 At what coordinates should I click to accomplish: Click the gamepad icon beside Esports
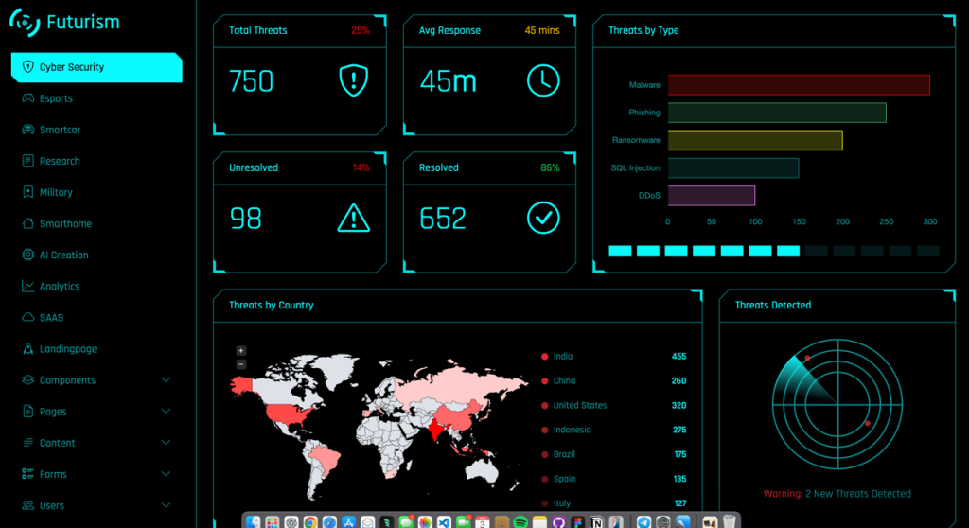pos(28,98)
